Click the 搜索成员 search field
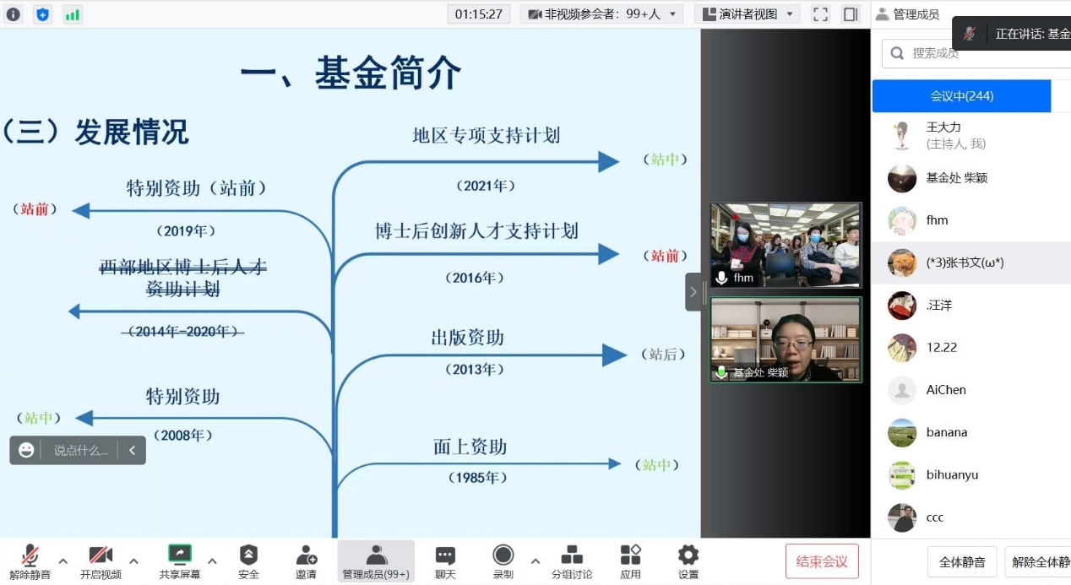The image size is (1071, 585). 980,53
